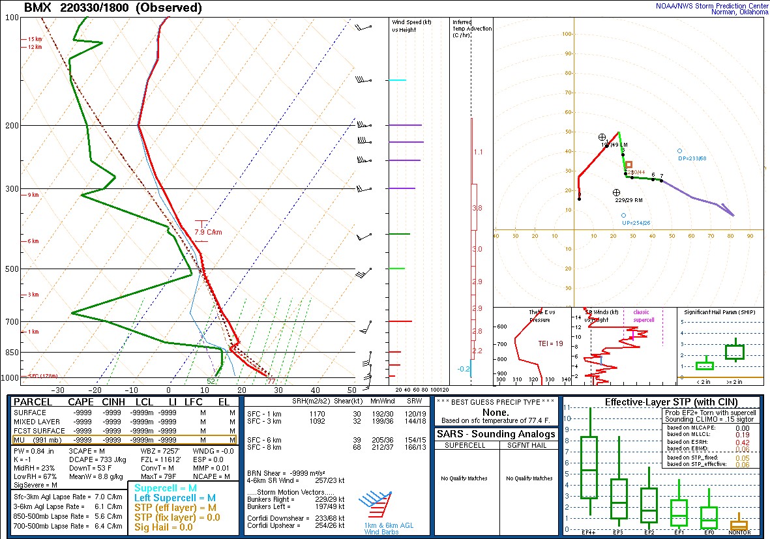The image size is (770, 539).
Task: Click the Corfidi downshear DP circle marker
Action: [x=679, y=151]
